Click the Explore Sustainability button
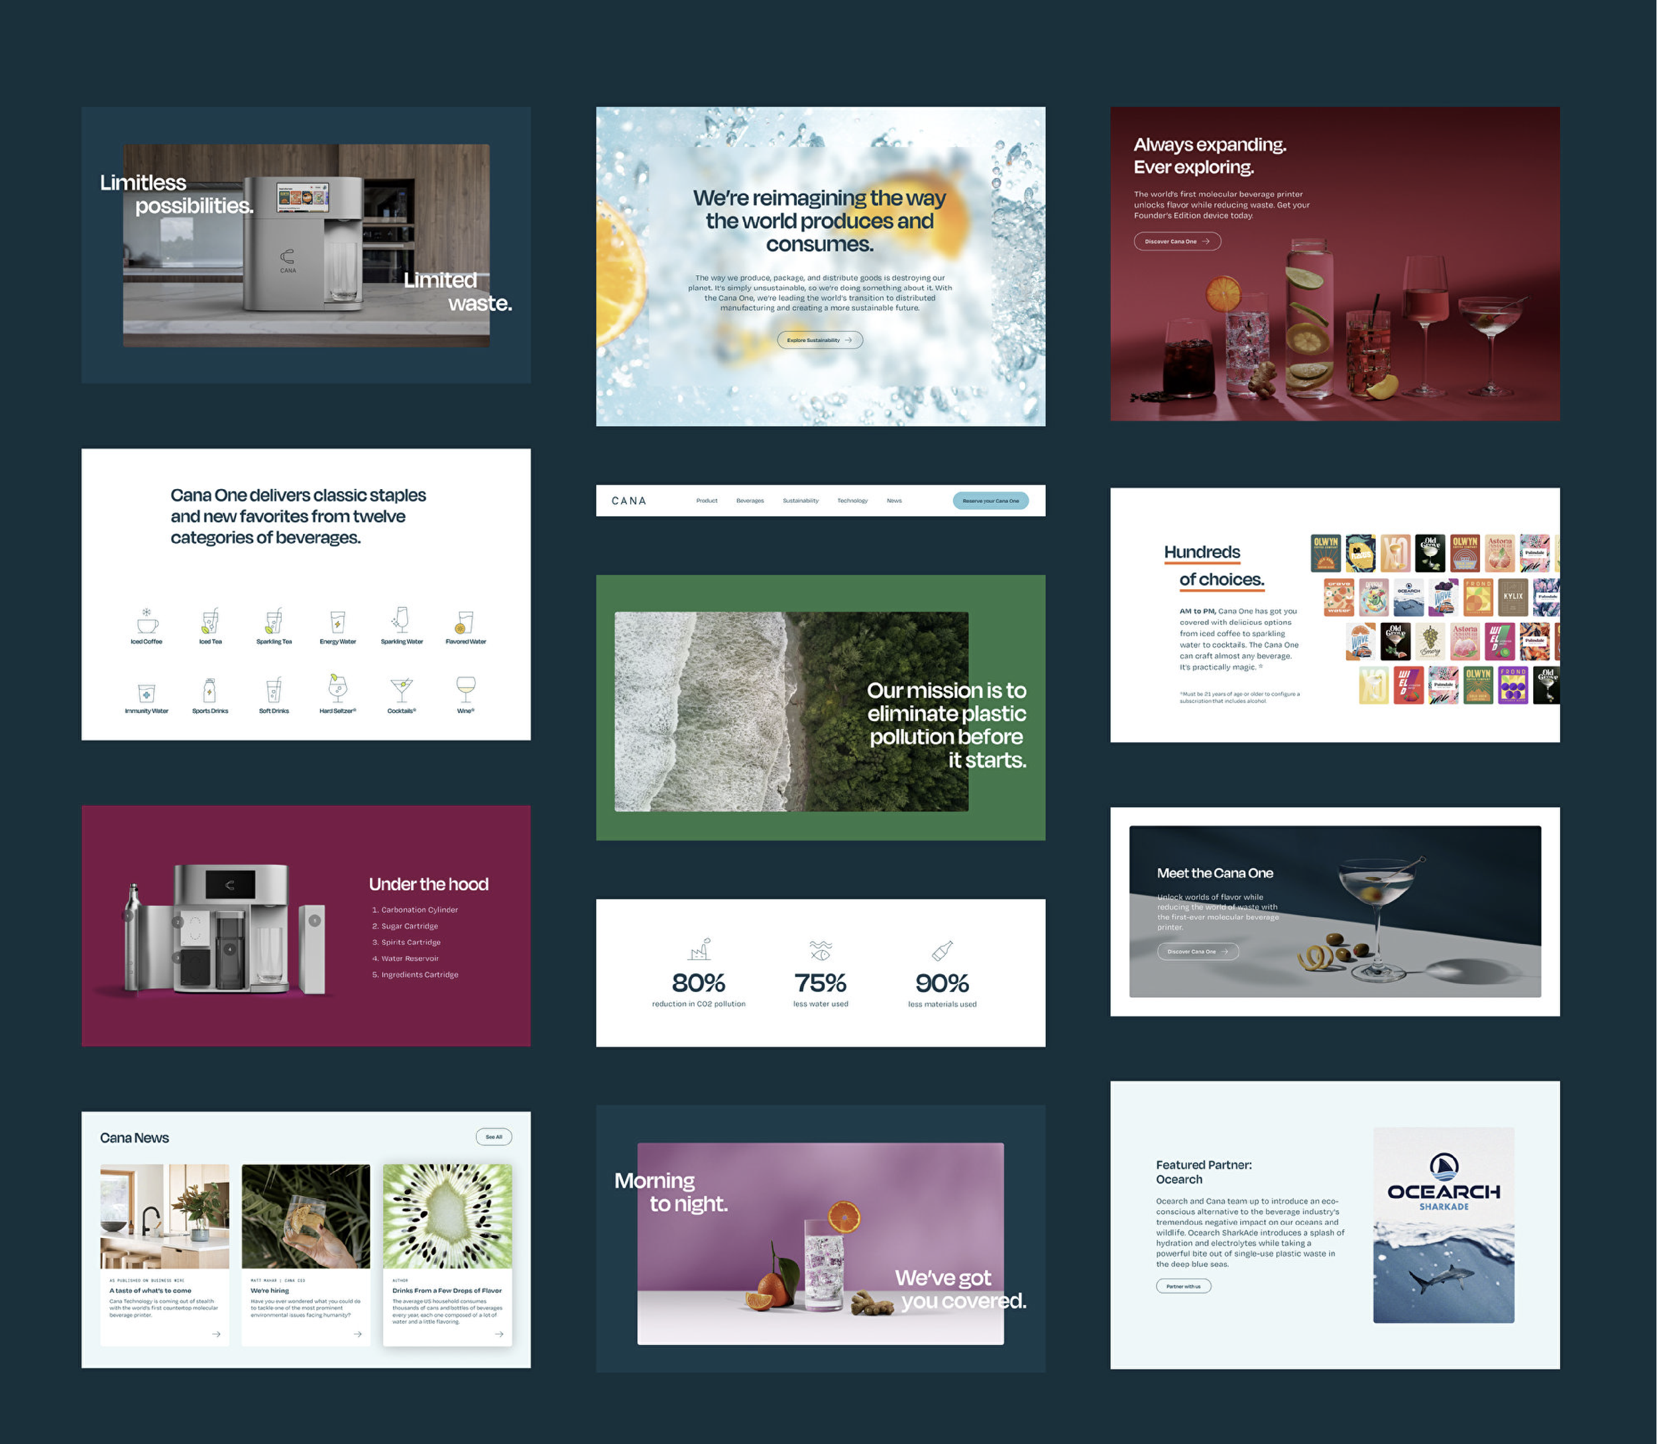Image resolution: width=1657 pixels, height=1444 pixels. [820, 340]
